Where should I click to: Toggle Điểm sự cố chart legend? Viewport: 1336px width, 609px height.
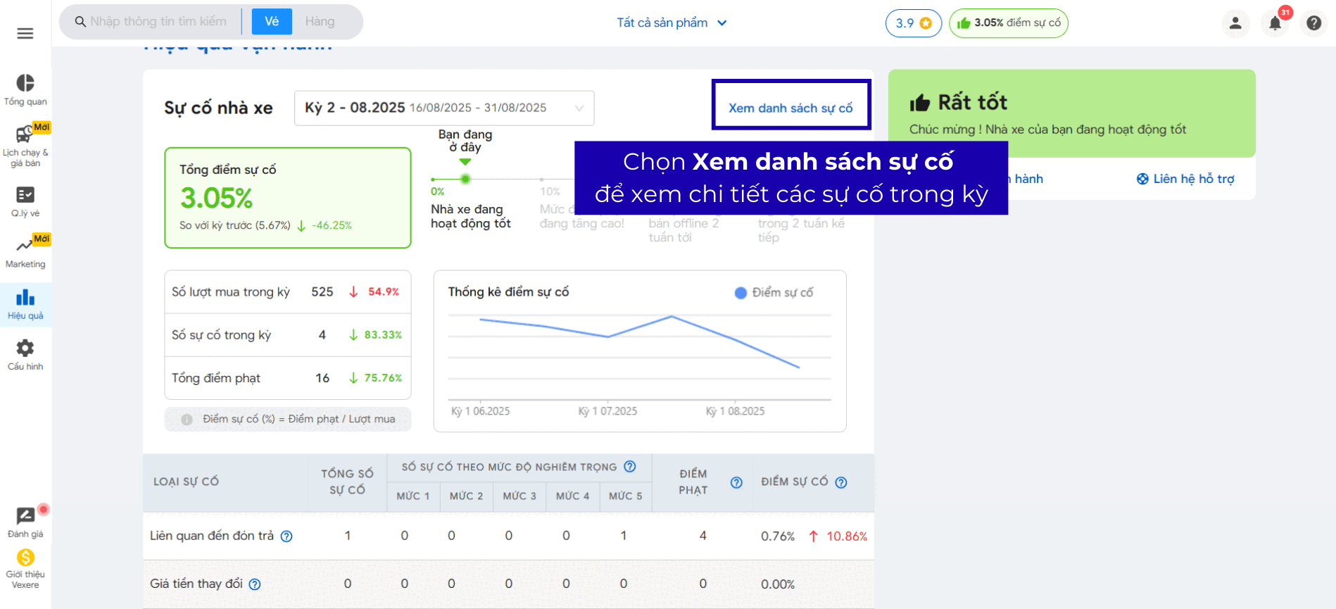[774, 292]
